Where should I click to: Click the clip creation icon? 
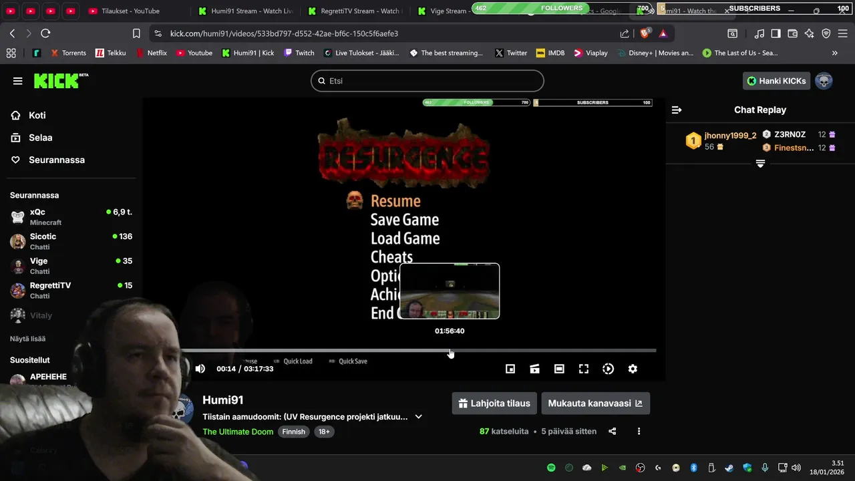click(x=534, y=369)
